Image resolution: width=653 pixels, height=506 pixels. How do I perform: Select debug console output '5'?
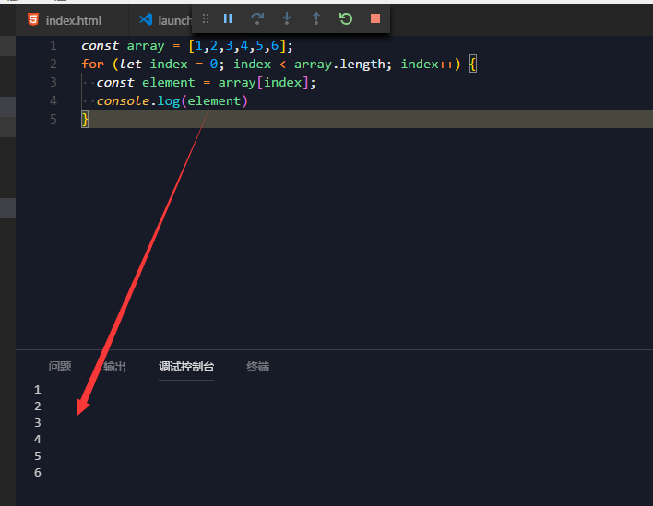[x=38, y=456]
